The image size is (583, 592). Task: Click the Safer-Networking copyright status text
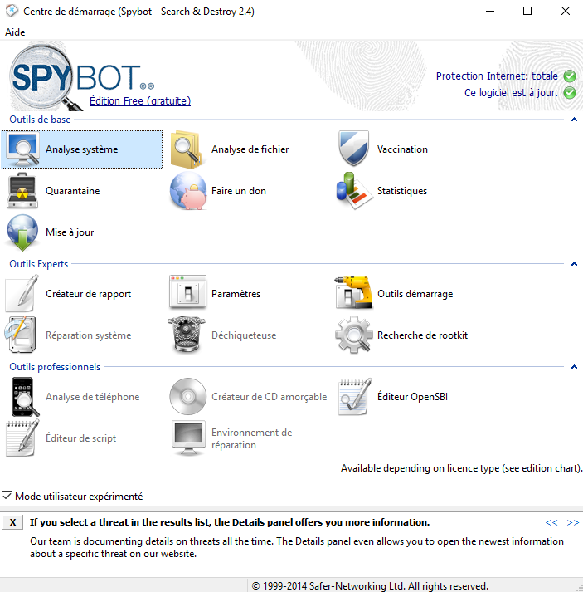[x=370, y=586]
